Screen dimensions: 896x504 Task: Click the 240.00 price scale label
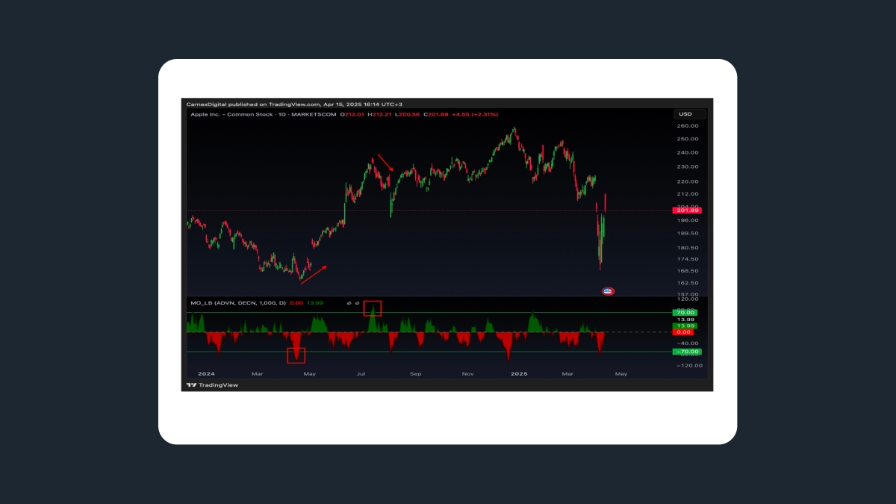(688, 153)
